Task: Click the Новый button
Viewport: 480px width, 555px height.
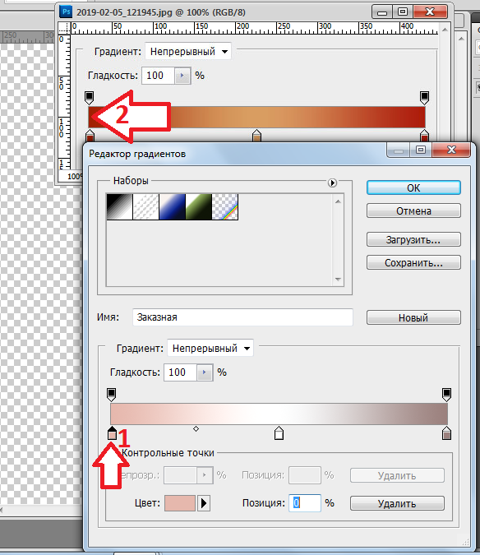Action: pyautogui.click(x=413, y=317)
